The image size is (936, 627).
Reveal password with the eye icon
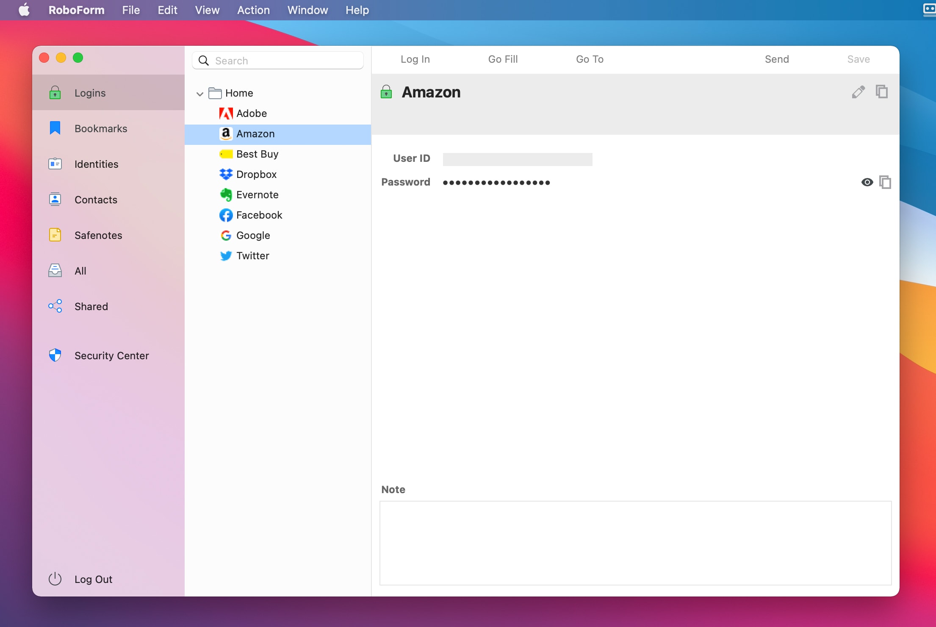click(x=867, y=182)
